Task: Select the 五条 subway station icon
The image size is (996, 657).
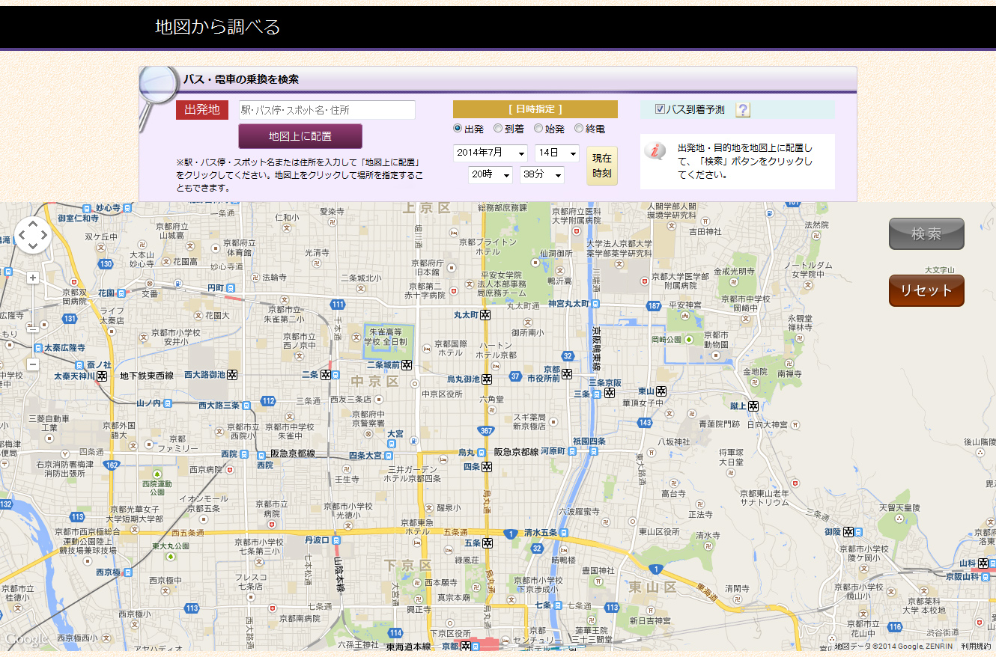Action: click(x=488, y=543)
